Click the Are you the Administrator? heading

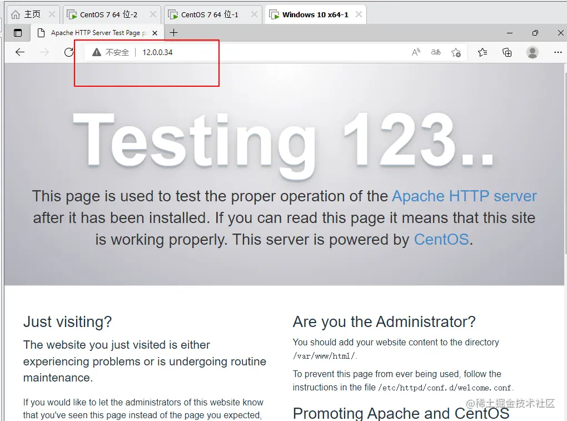(x=384, y=321)
